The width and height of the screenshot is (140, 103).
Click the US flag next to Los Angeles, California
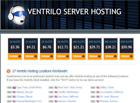(x=98, y=92)
